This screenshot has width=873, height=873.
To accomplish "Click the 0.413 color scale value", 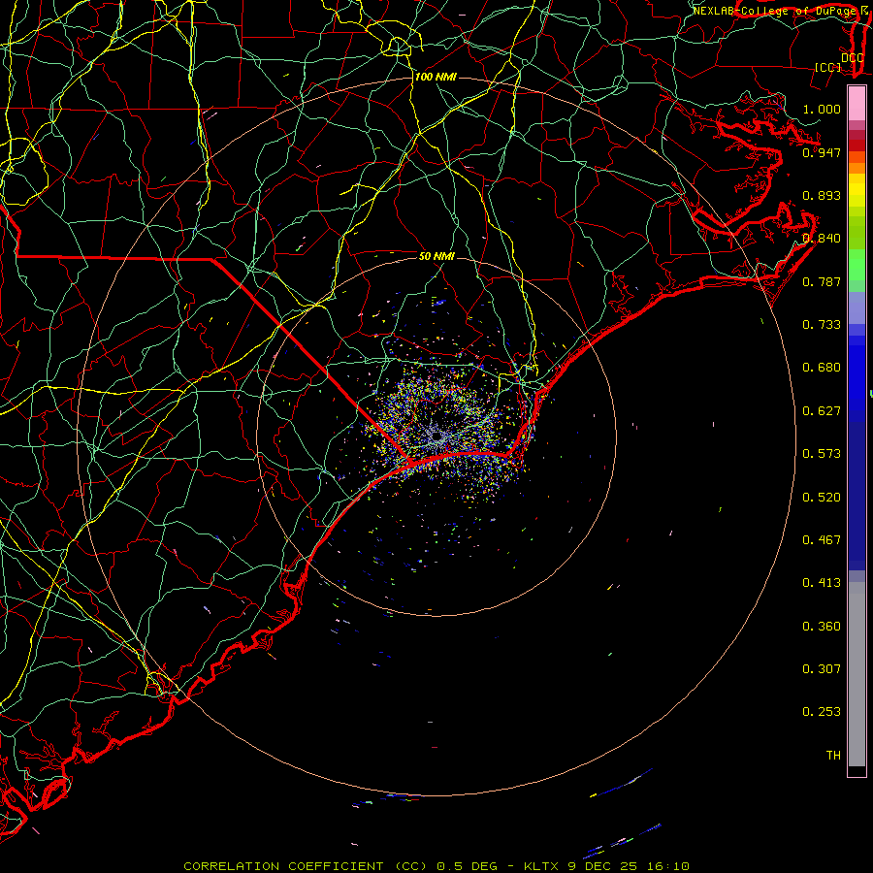I will point(822,583).
